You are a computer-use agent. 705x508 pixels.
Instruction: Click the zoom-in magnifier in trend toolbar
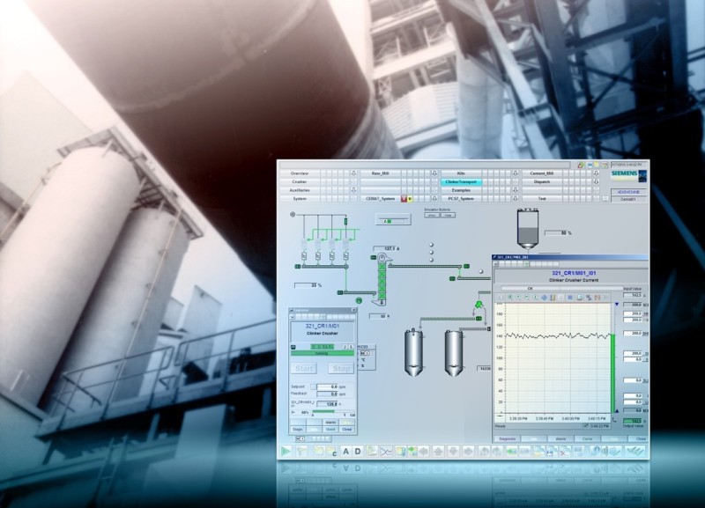coord(517,298)
